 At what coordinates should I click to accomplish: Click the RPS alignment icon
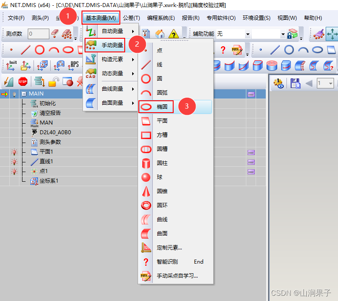(x=74, y=65)
